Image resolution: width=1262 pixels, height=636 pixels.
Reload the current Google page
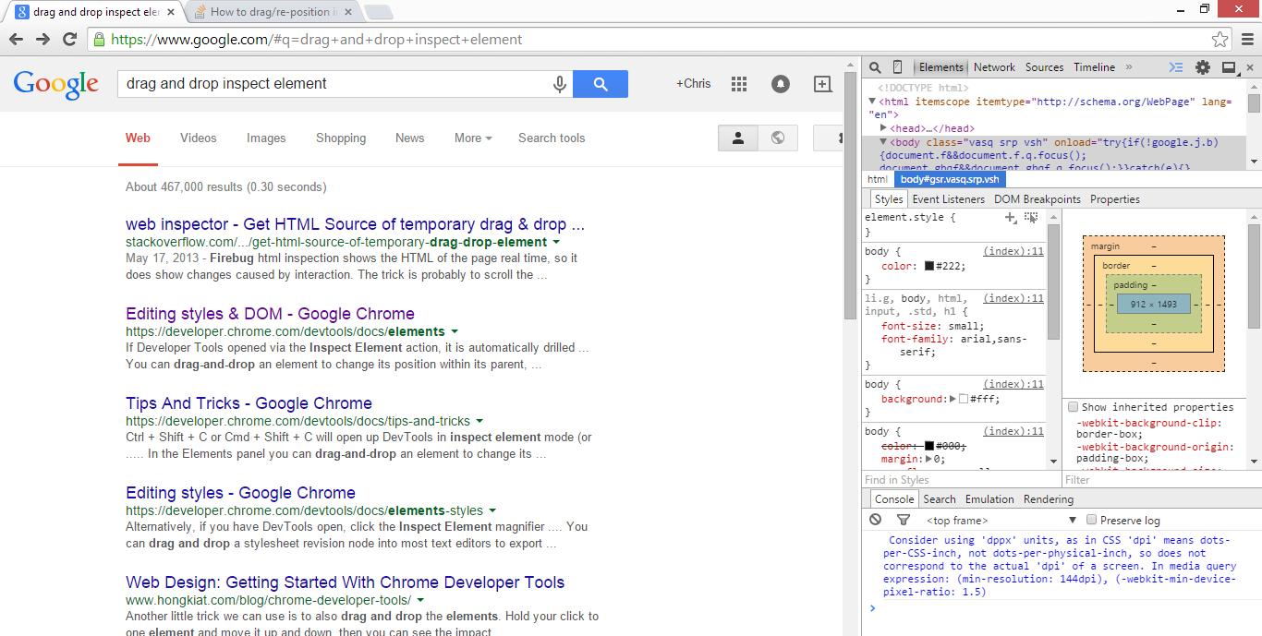(69, 40)
